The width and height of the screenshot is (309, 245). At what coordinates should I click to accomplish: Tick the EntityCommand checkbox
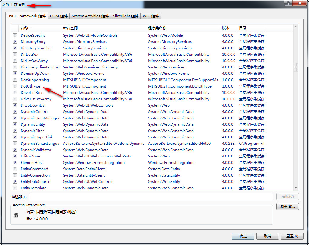click(15, 169)
